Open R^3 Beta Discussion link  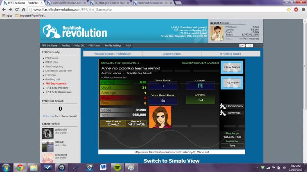click(59, 92)
